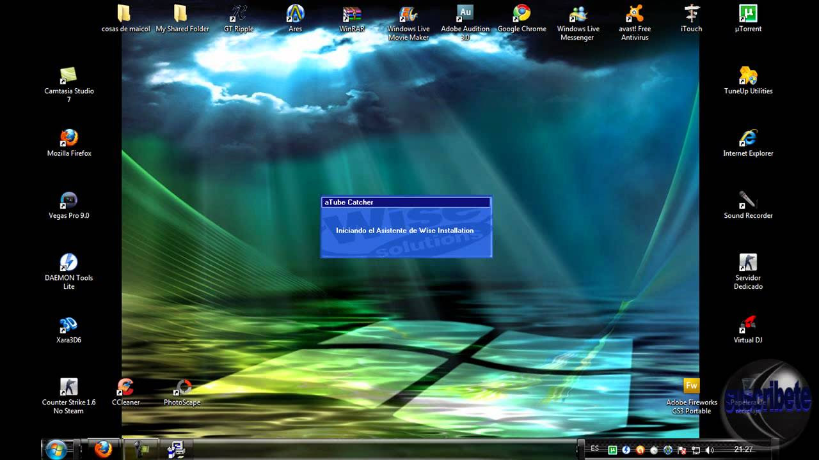819x460 pixels.
Task: Launch Google Chrome desktop shortcut
Action: pos(521,19)
